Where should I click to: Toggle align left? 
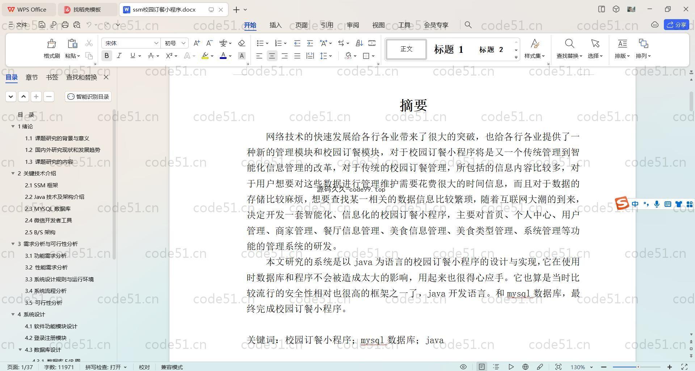tap(259, 56)
